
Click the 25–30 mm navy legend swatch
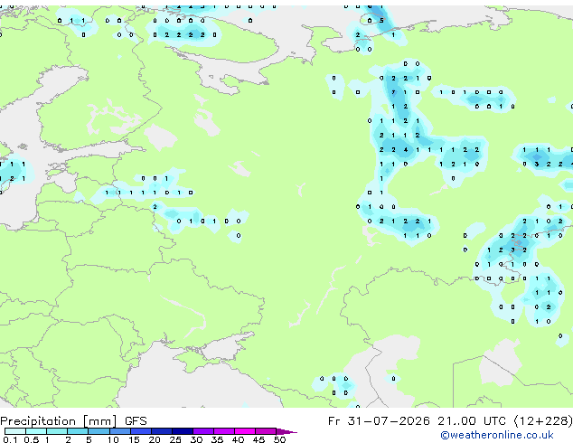[x=182, y=431]
